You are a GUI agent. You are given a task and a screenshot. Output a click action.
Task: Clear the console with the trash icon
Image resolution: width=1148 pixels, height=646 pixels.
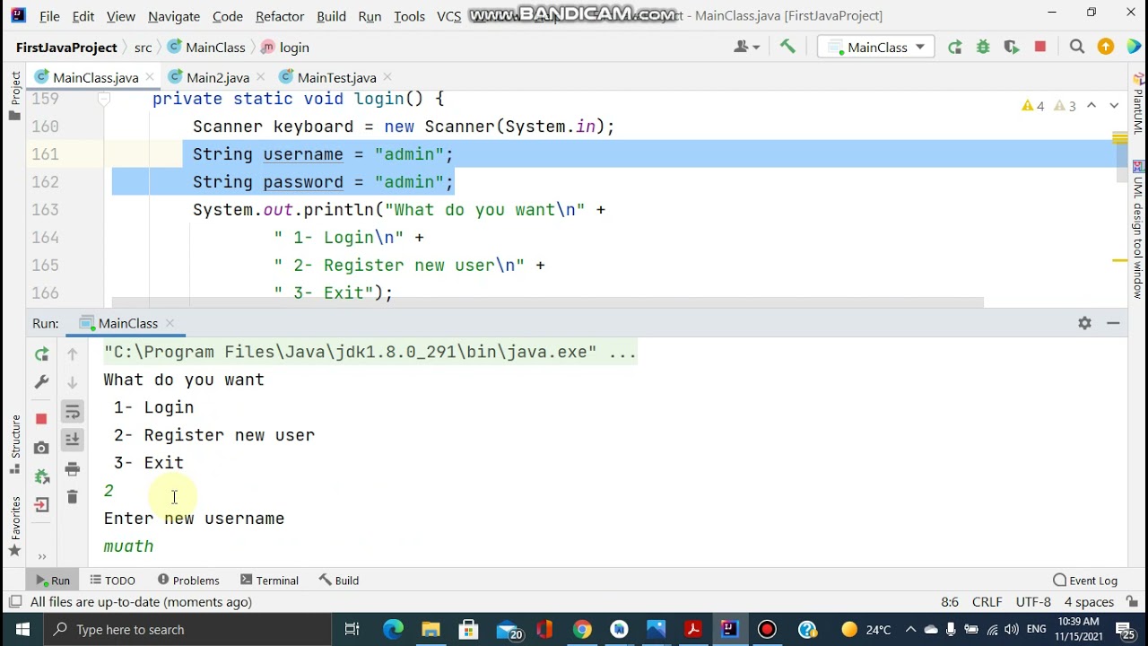point(73,497)
